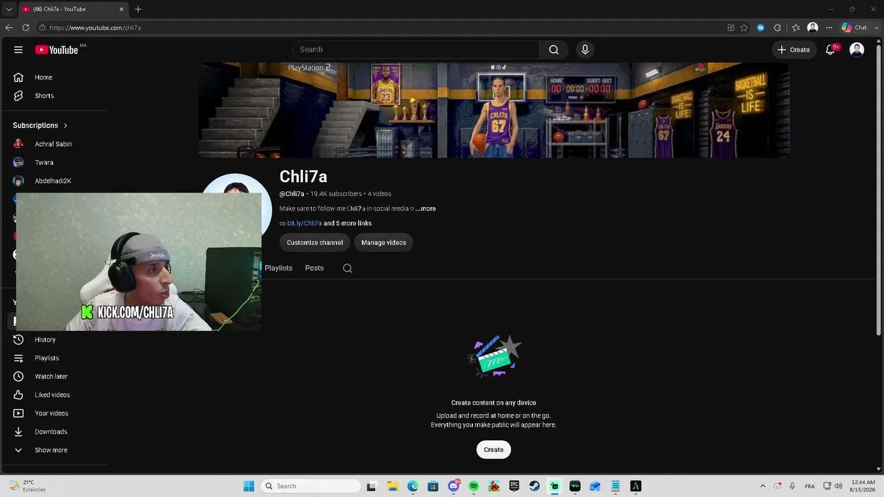Viewport: 884px width, 497px height.
Task: Open the browser Extensions puzzle icon
Action: click(x=778, y=28)
